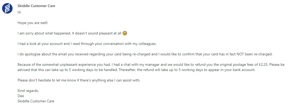Click the "Hope you are well!" line
288x106 pixels.
tap(33, 23)
